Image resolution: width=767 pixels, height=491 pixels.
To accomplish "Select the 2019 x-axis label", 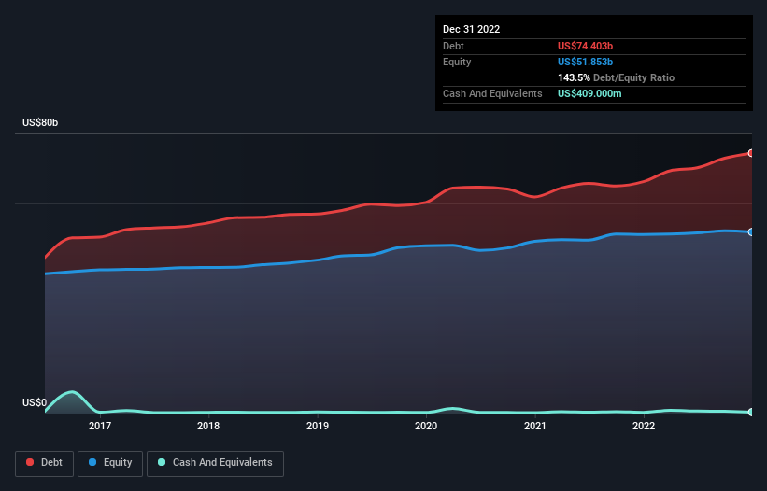I will coord(318,426).
